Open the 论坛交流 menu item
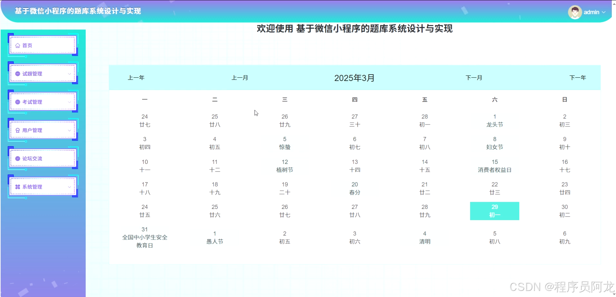The height and width of the screenshot is (297, 616). (43, 158)
